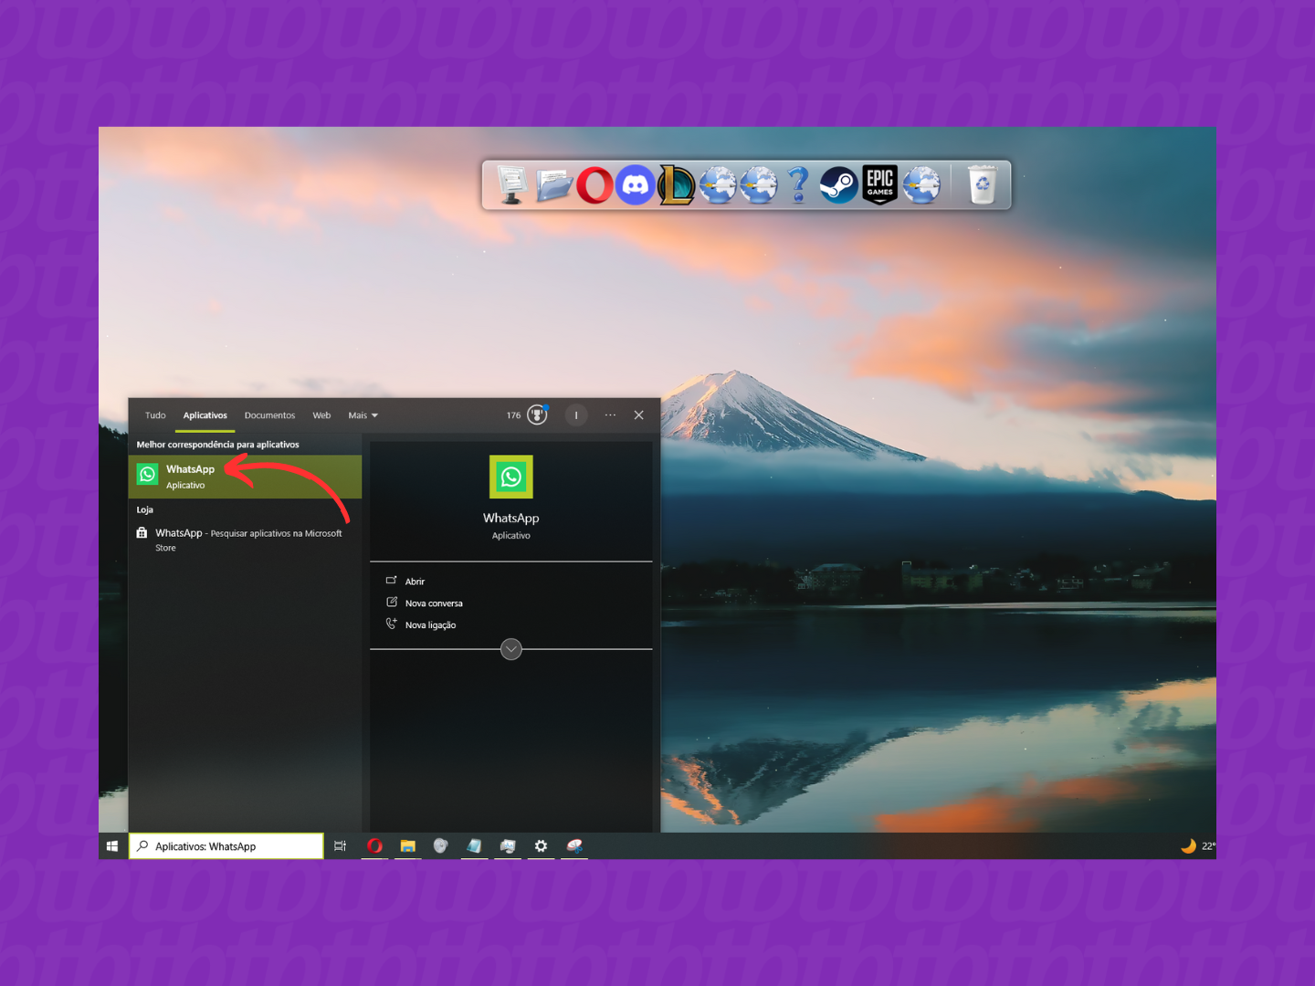Open the Snipping Tool on the taskbar

[574, 846]
